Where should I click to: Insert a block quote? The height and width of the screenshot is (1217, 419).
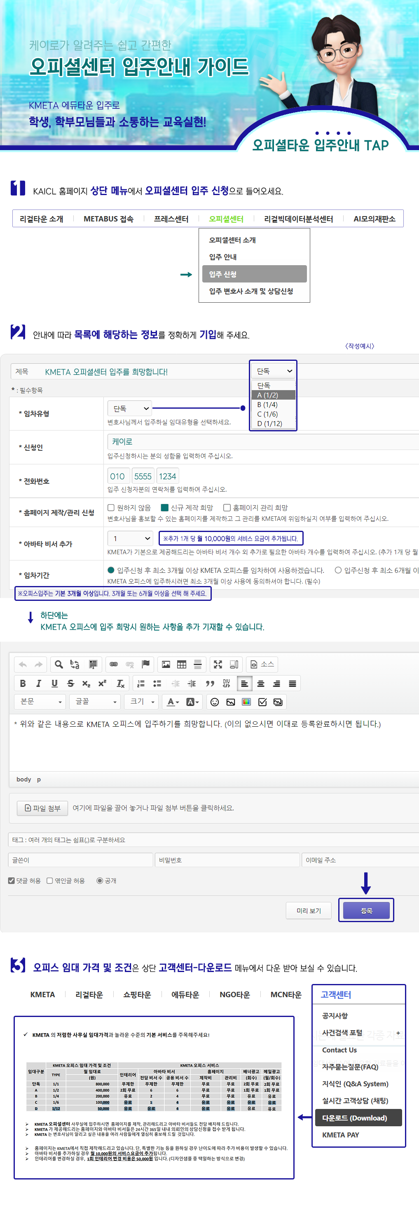coord(210,683)
